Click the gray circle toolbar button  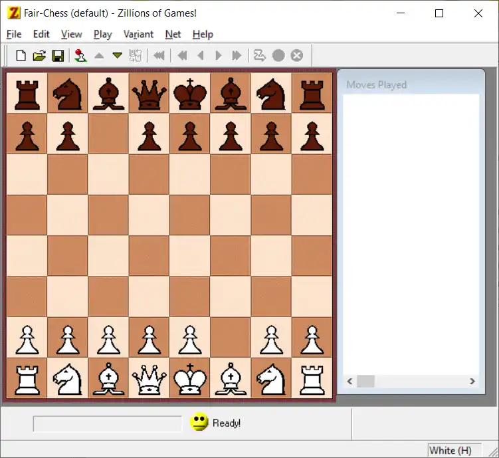[278, 56]
